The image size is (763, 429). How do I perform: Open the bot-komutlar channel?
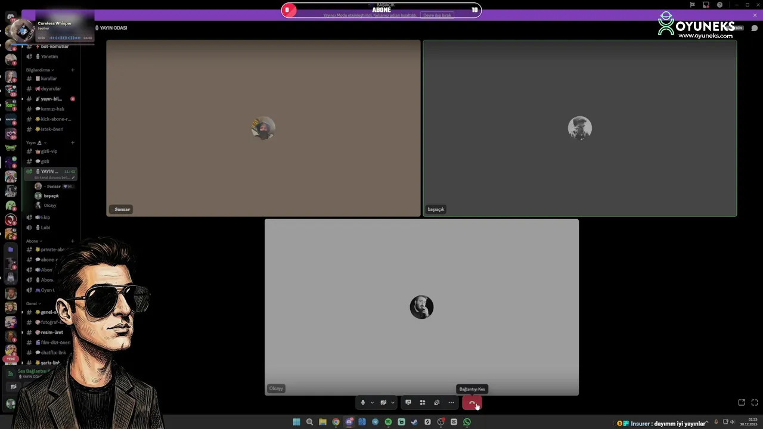(x=50, y=46)
